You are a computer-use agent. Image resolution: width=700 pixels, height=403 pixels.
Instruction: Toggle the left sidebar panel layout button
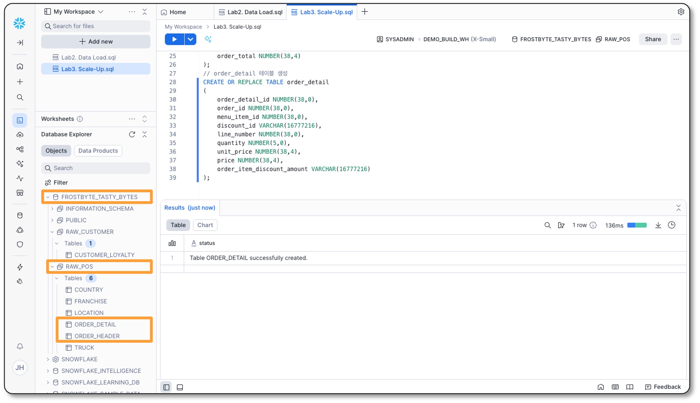(x=166, y=387)
